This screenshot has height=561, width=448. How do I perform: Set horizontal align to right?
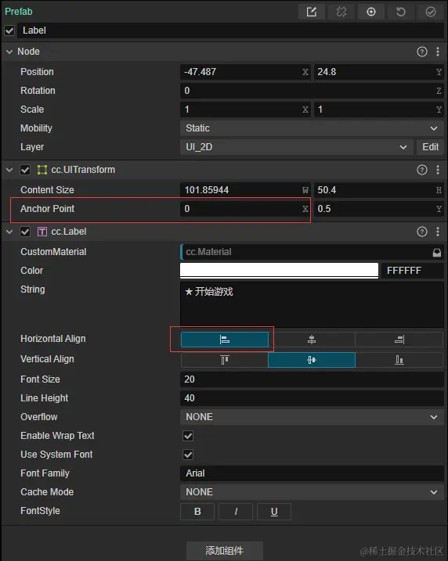point(399,340)
